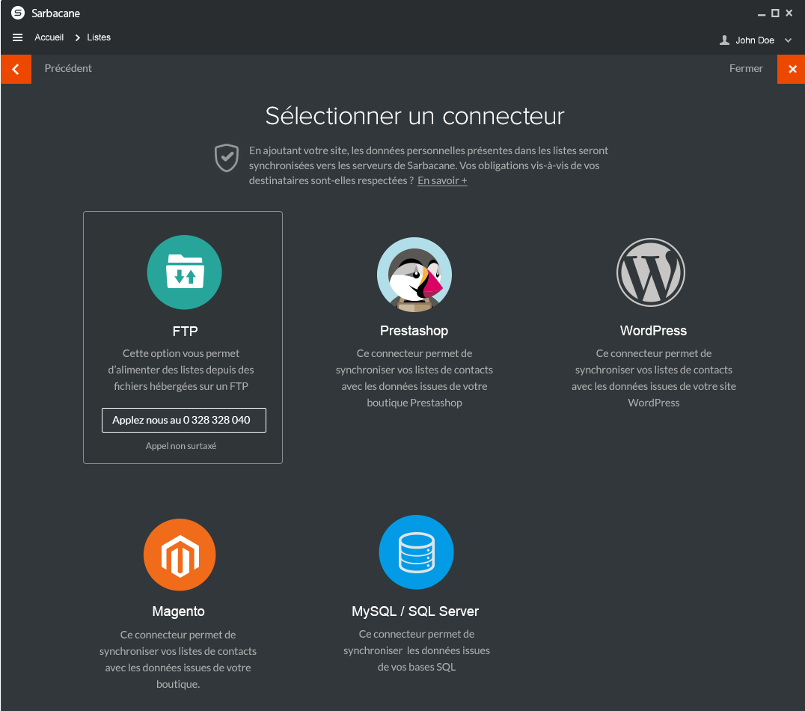Click the Magento description paragraph

click(177, 659)
